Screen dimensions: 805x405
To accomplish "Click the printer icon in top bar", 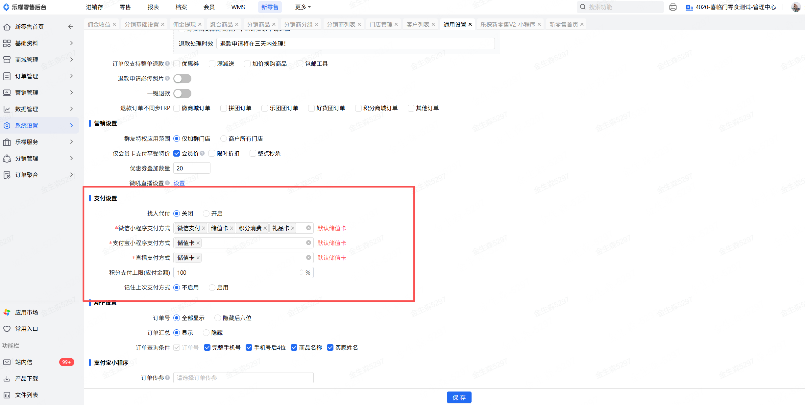I will [x=673, y=7].
